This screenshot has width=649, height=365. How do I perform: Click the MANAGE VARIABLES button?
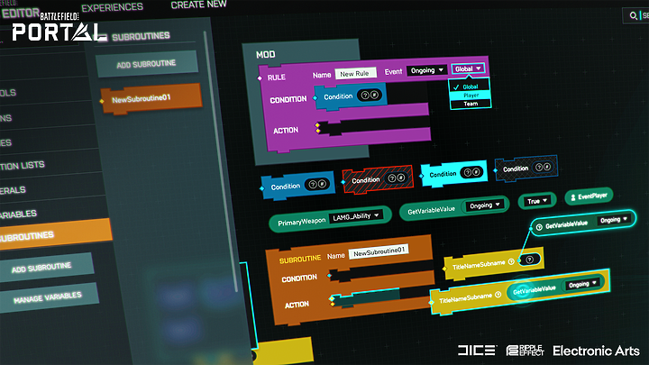pyautogui.click(x=49, y=297)
